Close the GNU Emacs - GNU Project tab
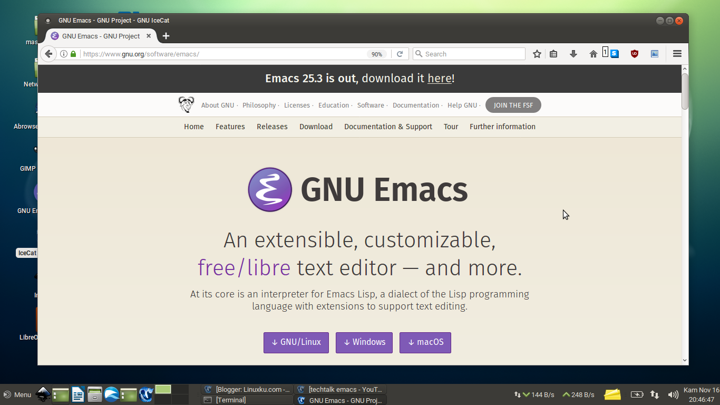 pos(149,36)
